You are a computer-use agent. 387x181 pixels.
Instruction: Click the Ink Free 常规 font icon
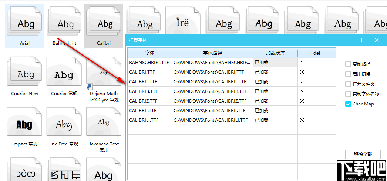[64, 122]
